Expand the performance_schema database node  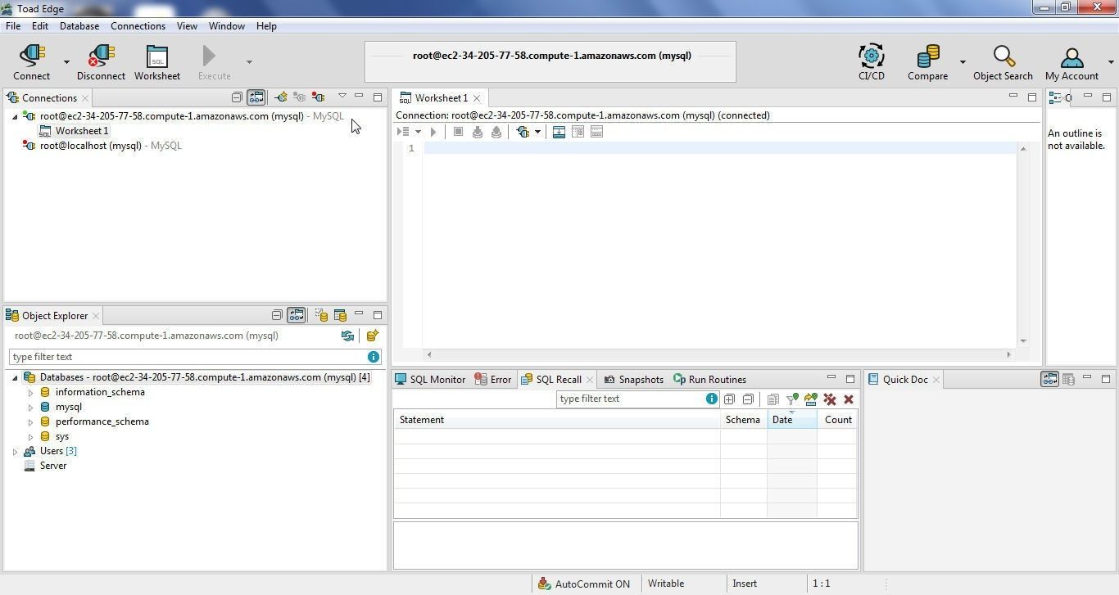click(31, 422)
